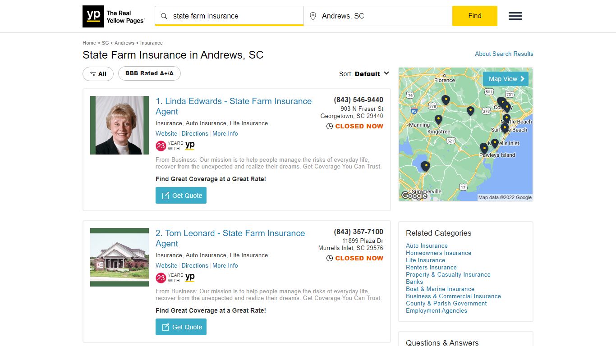The width and height of the screenshot is (616, 346).
Task: Toggle the BBB Rated A+/A filter
Action: [x=149, y=73]
